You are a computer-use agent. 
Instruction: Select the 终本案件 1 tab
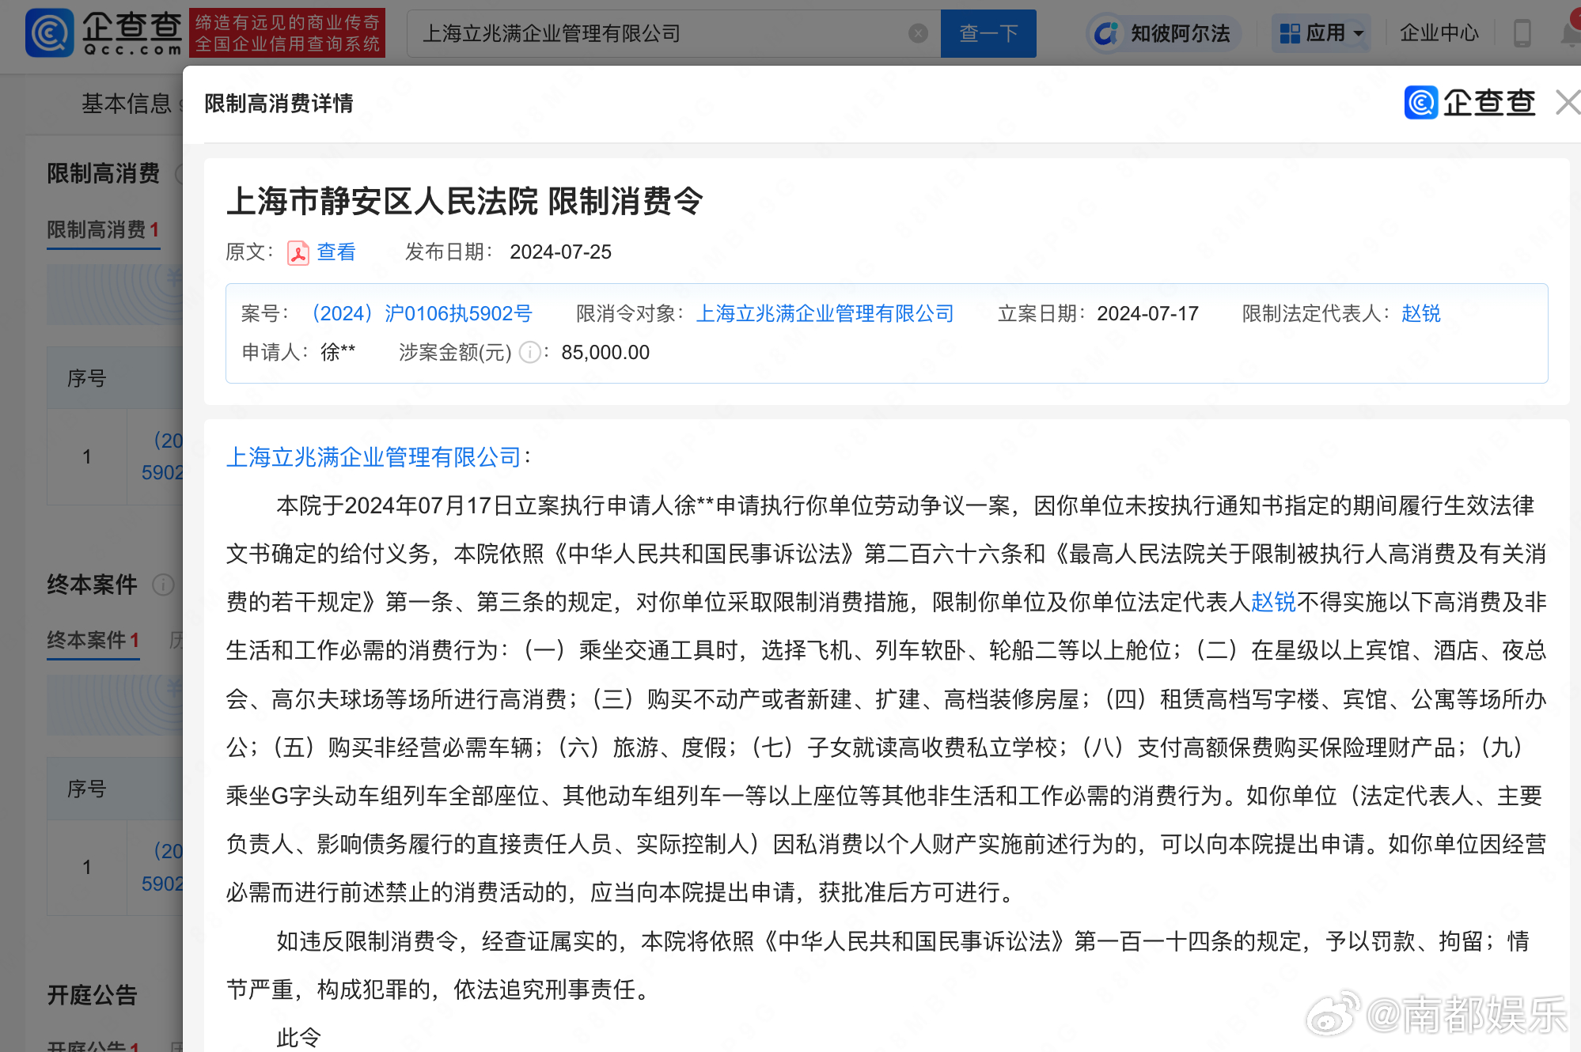93,640
